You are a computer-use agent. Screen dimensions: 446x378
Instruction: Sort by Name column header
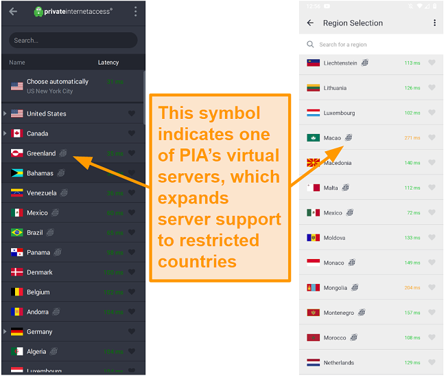click(17, 63)
